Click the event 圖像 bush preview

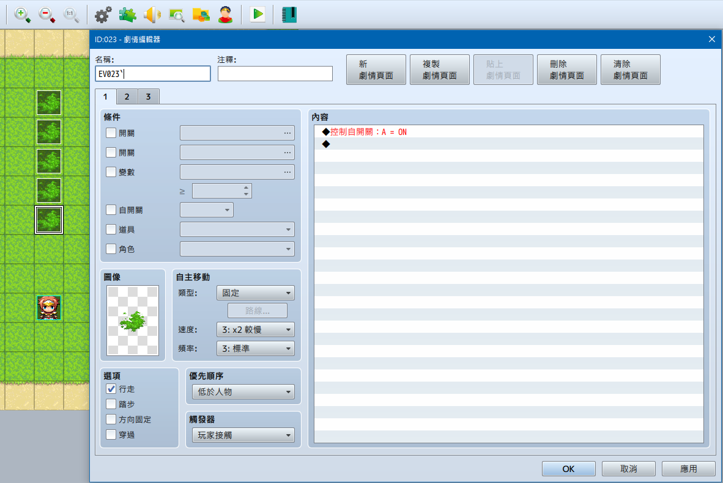(x=133, y=321)
